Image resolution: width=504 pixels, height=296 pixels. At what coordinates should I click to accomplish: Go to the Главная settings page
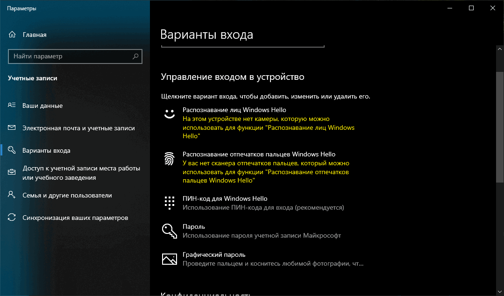(34, 35)
